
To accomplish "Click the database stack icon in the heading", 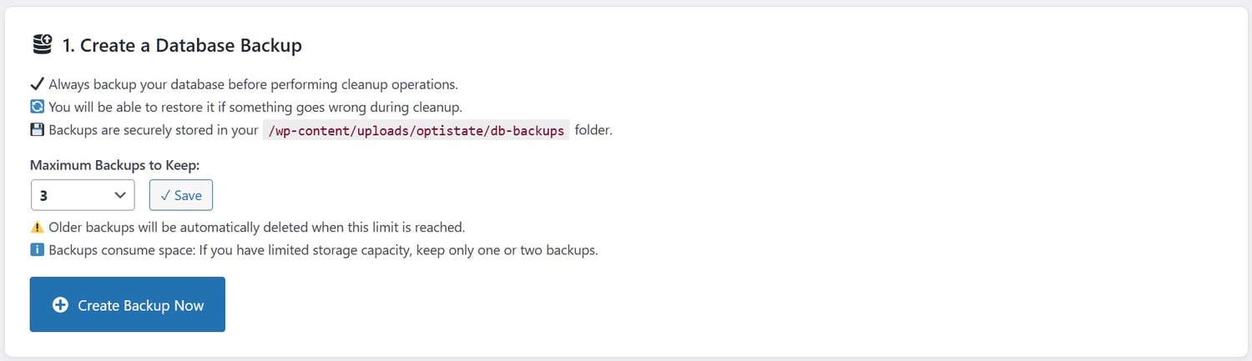I will 42,45.
